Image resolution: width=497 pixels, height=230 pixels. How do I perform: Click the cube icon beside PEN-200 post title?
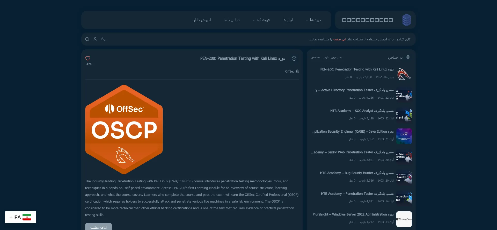pos(294,58)
